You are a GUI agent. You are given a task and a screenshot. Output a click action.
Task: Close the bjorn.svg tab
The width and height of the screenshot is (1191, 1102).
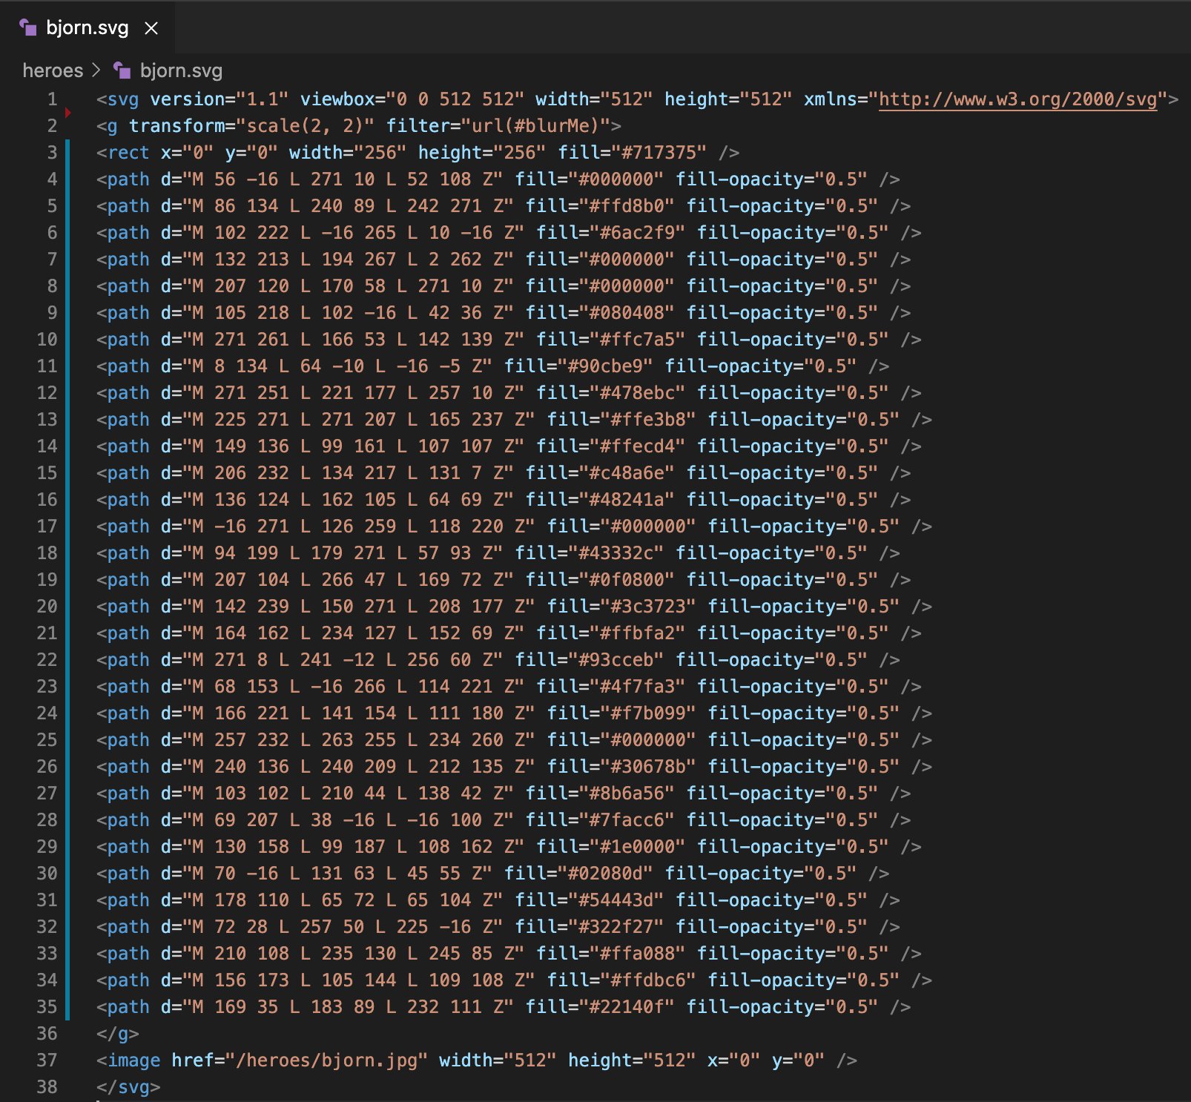[x=151, y=28]
